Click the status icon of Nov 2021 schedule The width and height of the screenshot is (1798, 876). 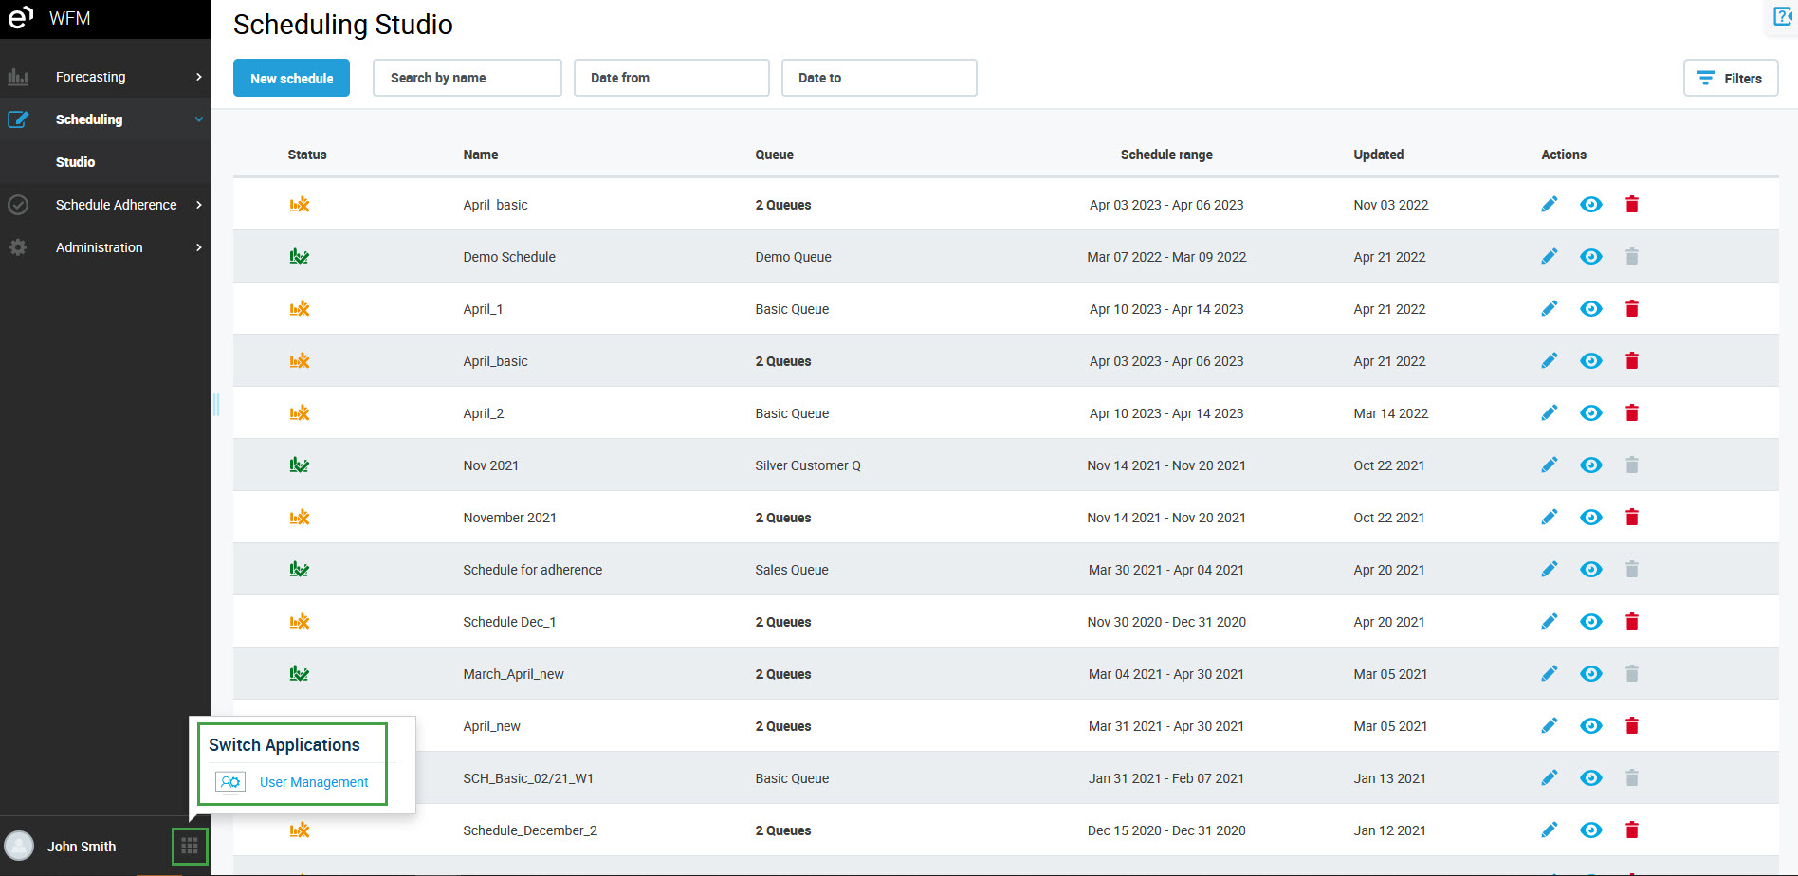point(300,465)
